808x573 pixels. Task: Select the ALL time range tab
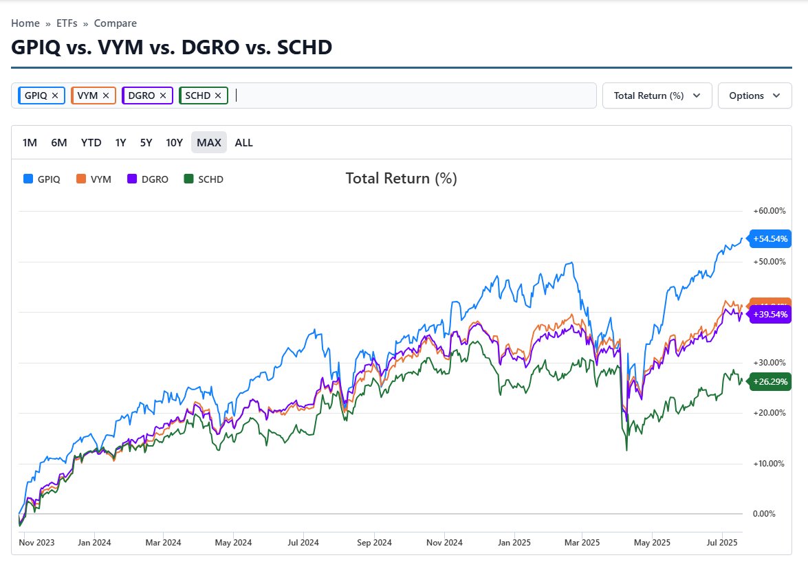pos(243,143)
